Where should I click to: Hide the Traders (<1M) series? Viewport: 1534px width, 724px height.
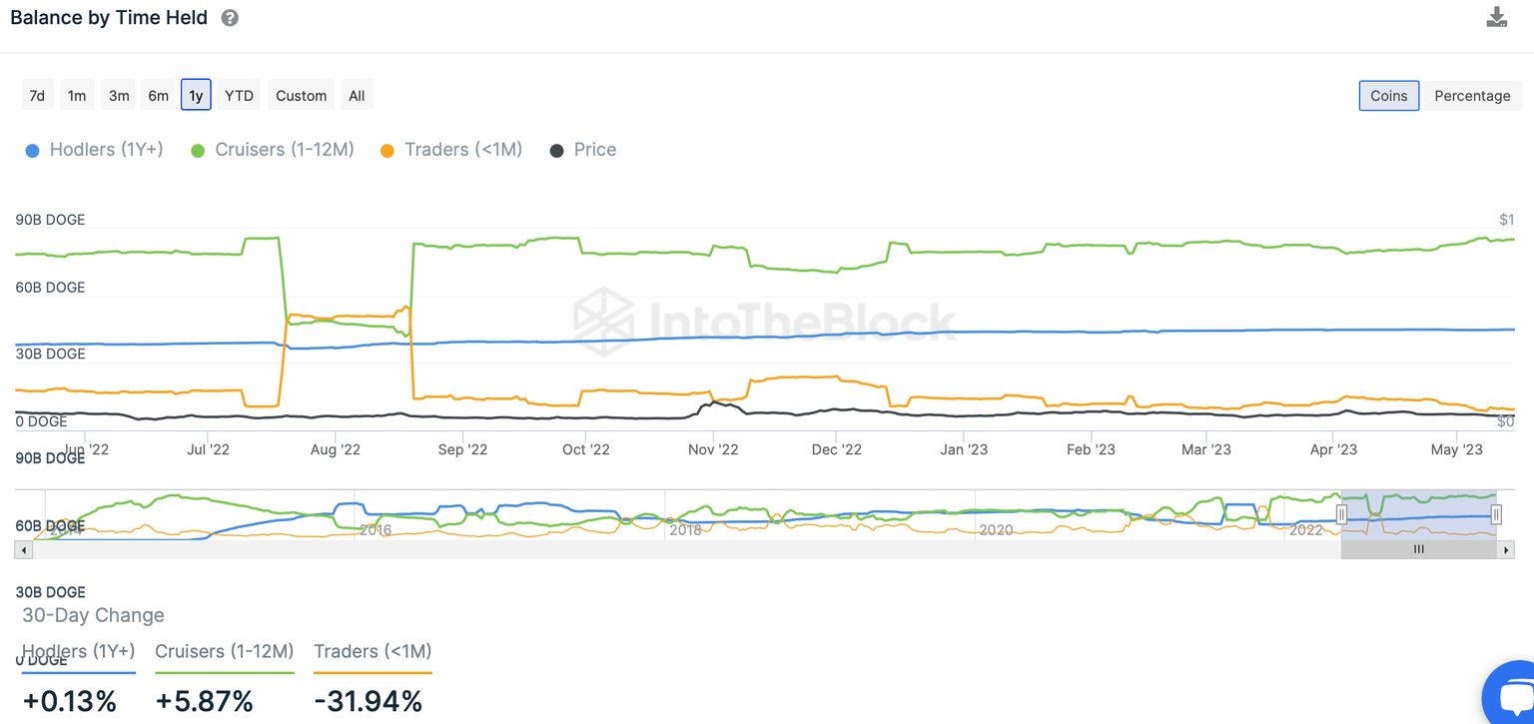pos(450,150)
